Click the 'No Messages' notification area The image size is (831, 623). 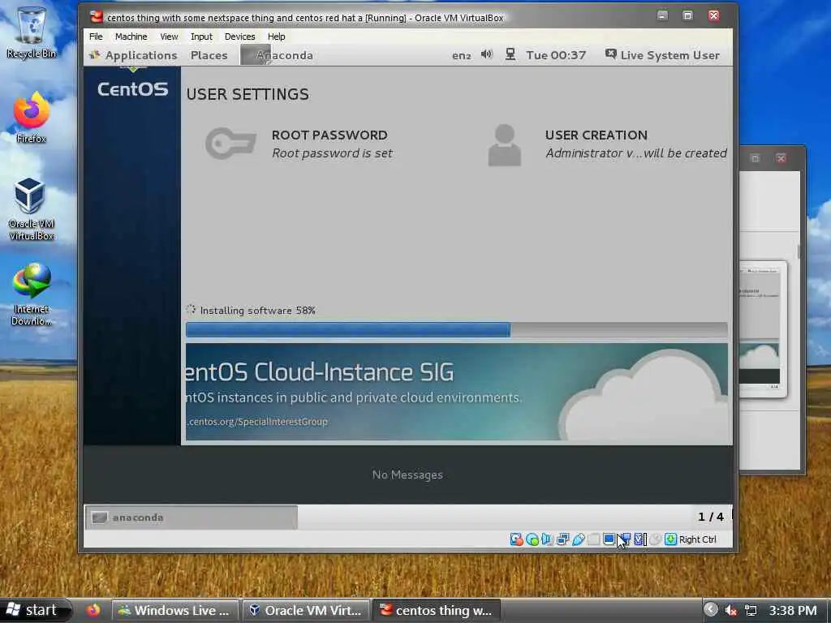click(x=407, y=475)
